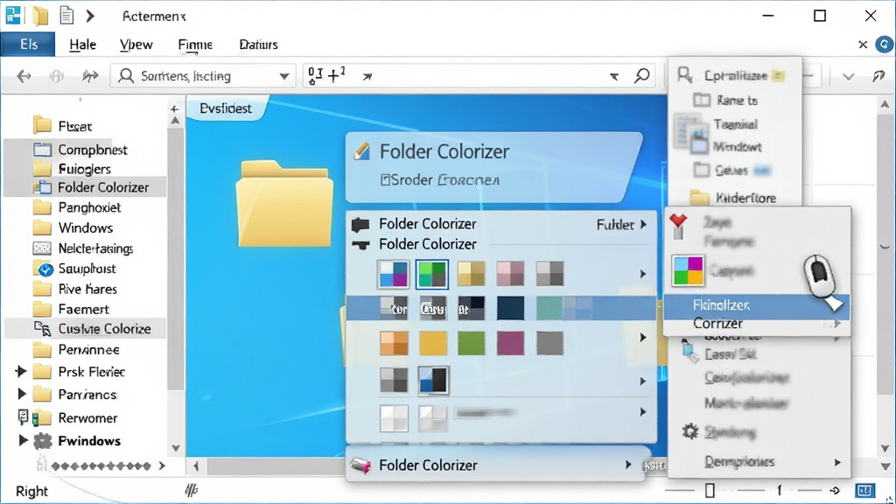Click the magnifier icon in address bar

[x=641, y=75]
